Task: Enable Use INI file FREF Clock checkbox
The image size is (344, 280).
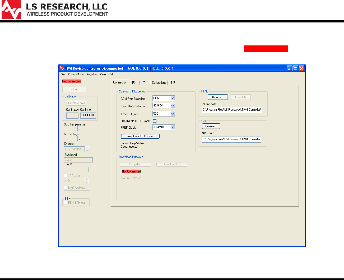Action: pyautogui.click(x=155, y=121)
